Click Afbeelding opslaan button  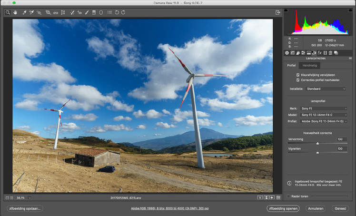(25, 208)
